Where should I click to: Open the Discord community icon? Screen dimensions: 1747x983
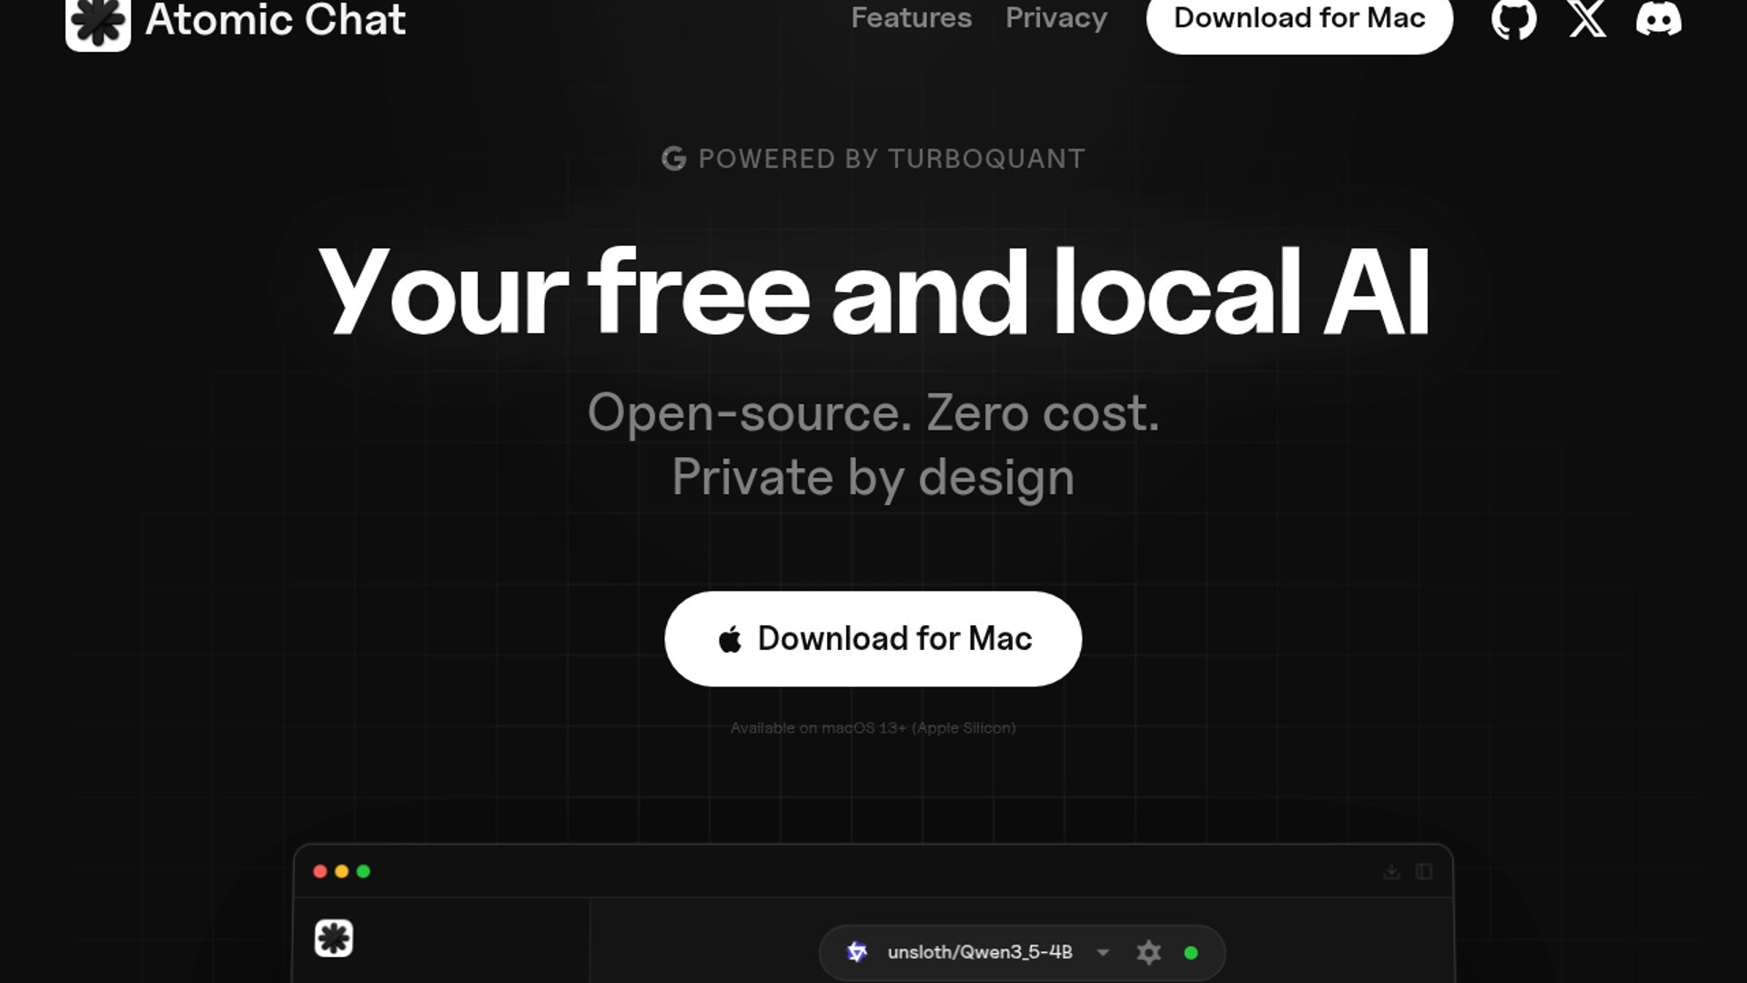click(1658, 19)
